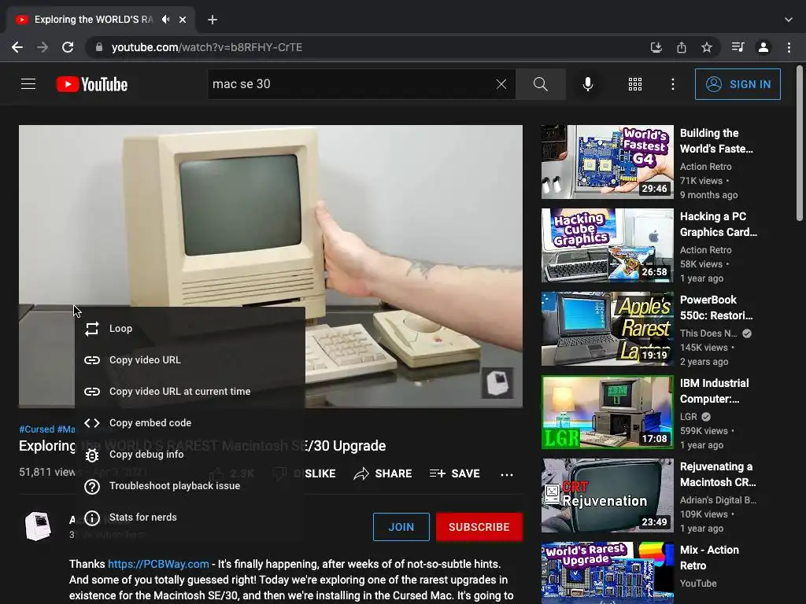806x604 pixels.
Task: Select Copy debug info
Action: click(190, 454)
